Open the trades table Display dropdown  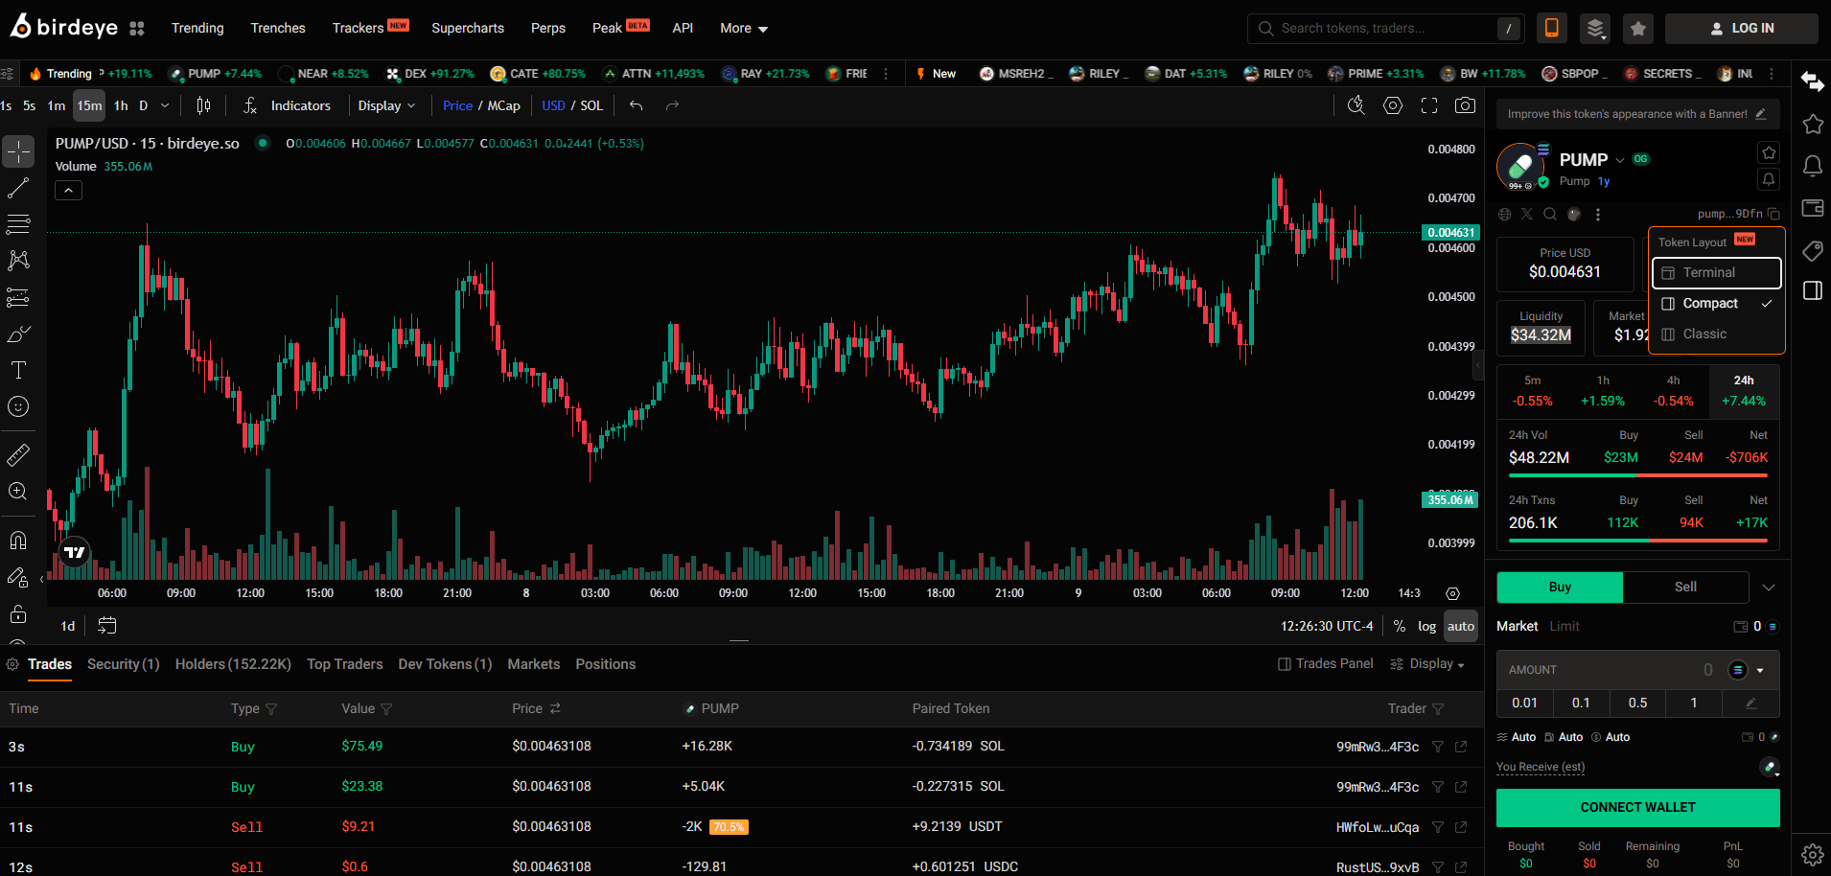(x=1427, y=664)
